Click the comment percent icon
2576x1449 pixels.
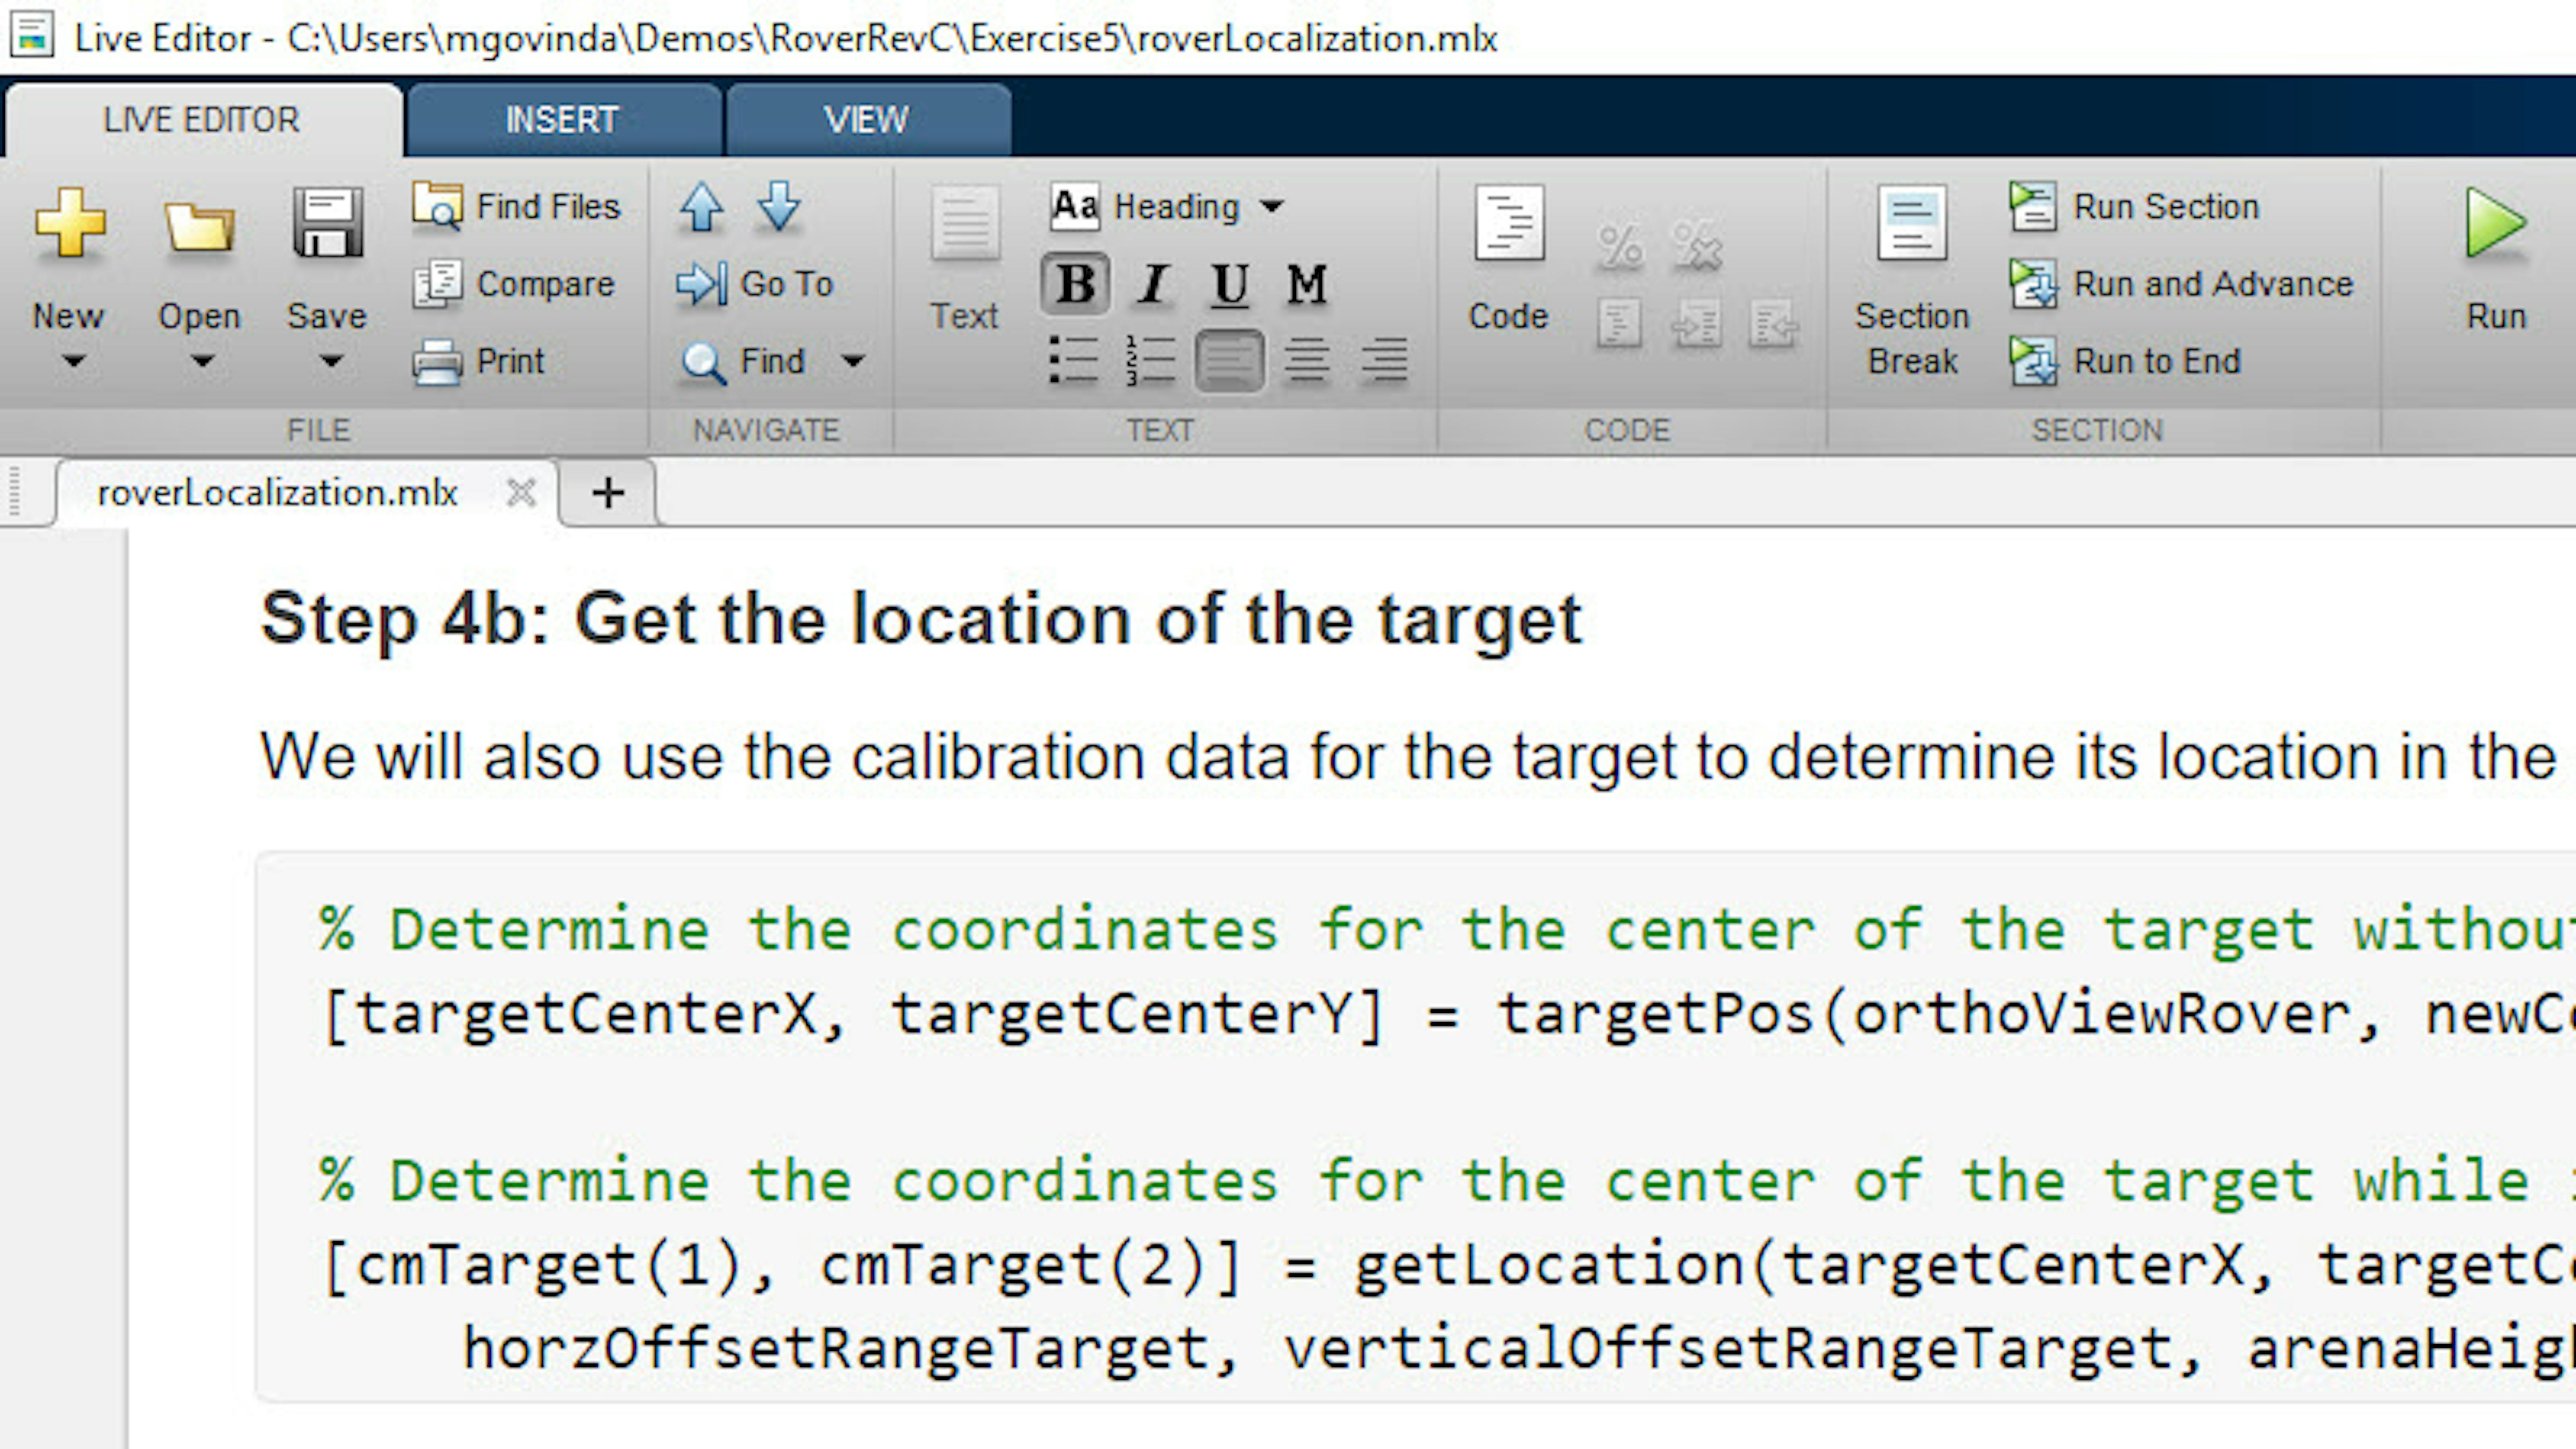[1620, 246]
